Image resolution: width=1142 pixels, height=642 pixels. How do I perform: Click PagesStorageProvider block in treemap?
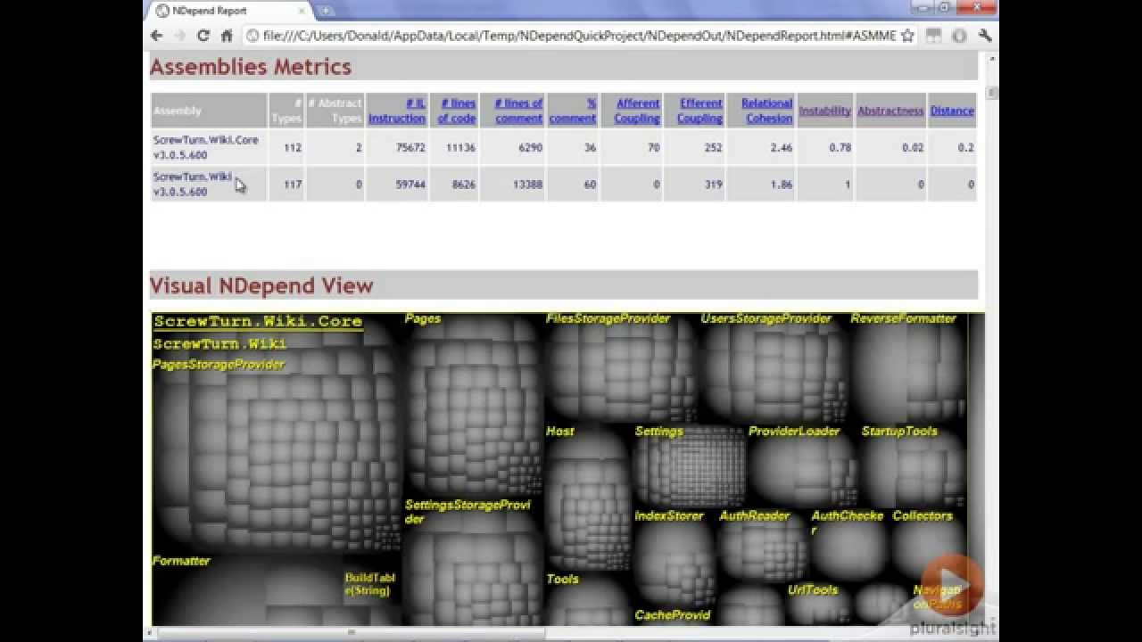(x=277, y=455)
